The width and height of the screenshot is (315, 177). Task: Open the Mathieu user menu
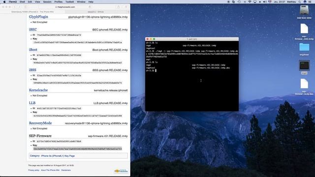[x=291, y=2]
